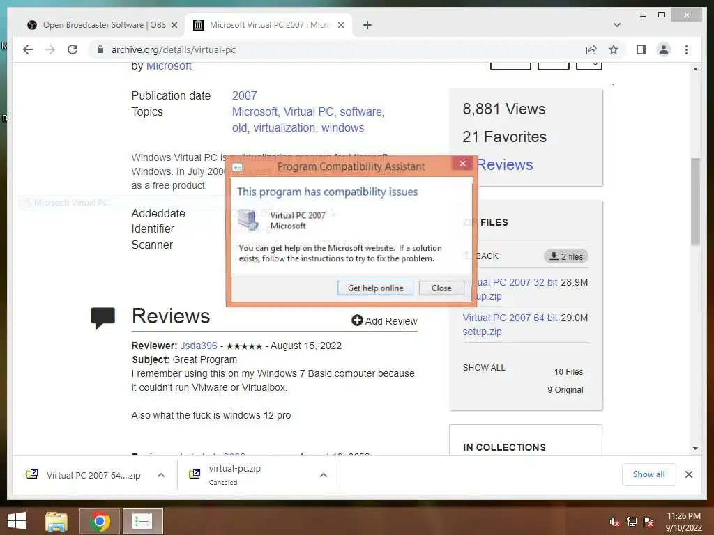Screen dimensions: 714x535
Task: Open the Virtual PC topic link
Action: pos(309,112)
